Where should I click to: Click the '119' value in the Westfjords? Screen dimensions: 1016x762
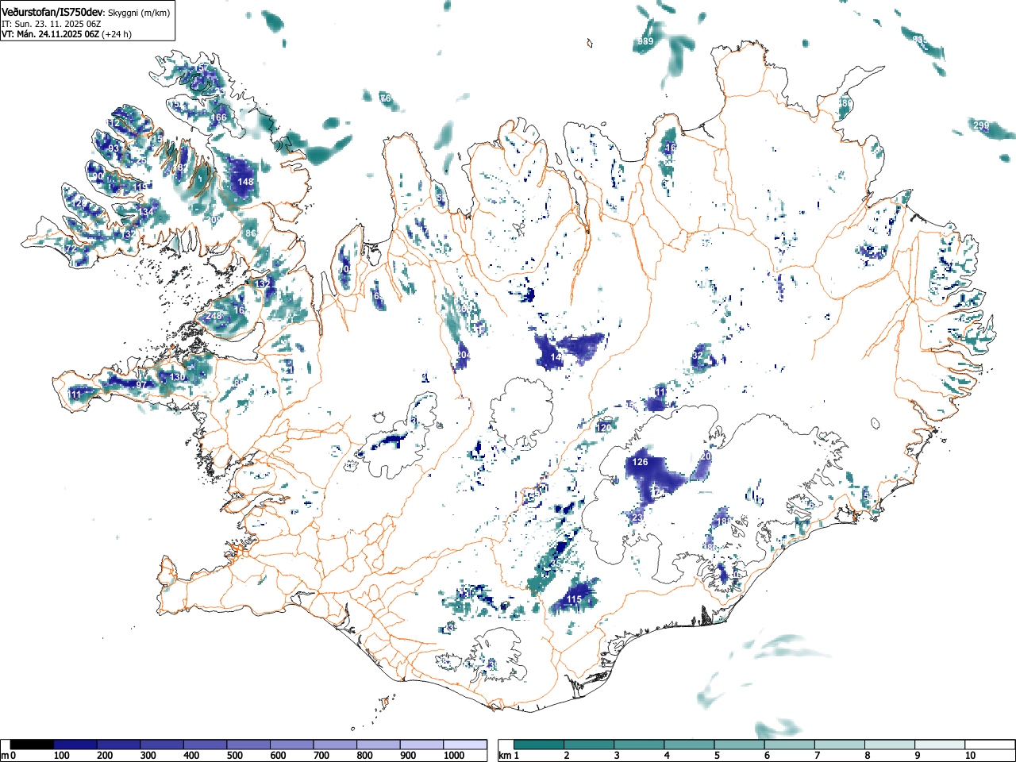pyautogui.click(x=140, y=187)
